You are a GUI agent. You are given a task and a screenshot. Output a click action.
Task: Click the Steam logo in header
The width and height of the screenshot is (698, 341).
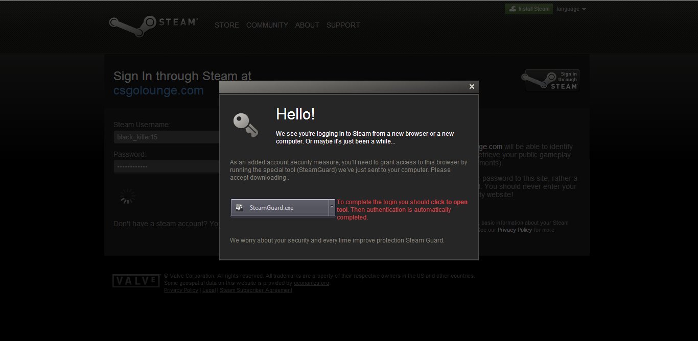point(153,26)
